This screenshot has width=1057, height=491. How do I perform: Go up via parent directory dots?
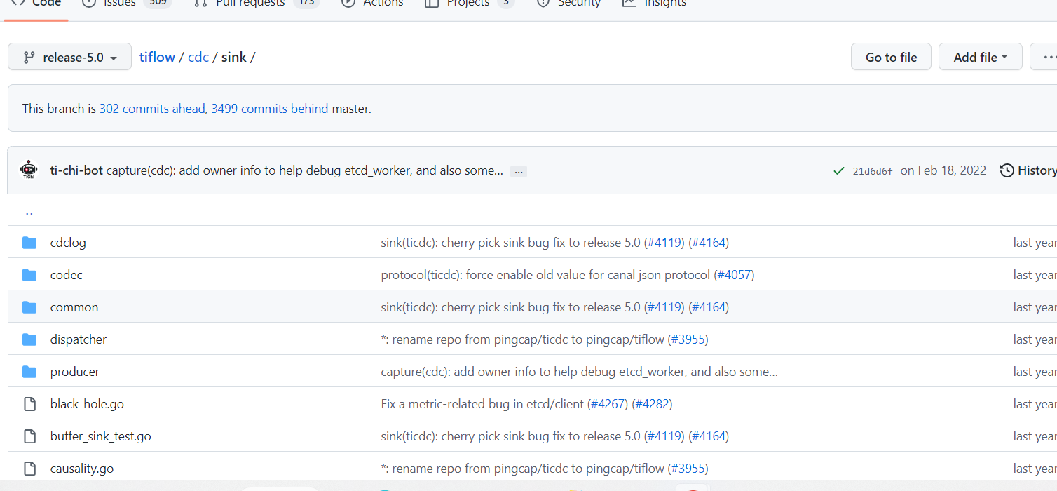29,211
